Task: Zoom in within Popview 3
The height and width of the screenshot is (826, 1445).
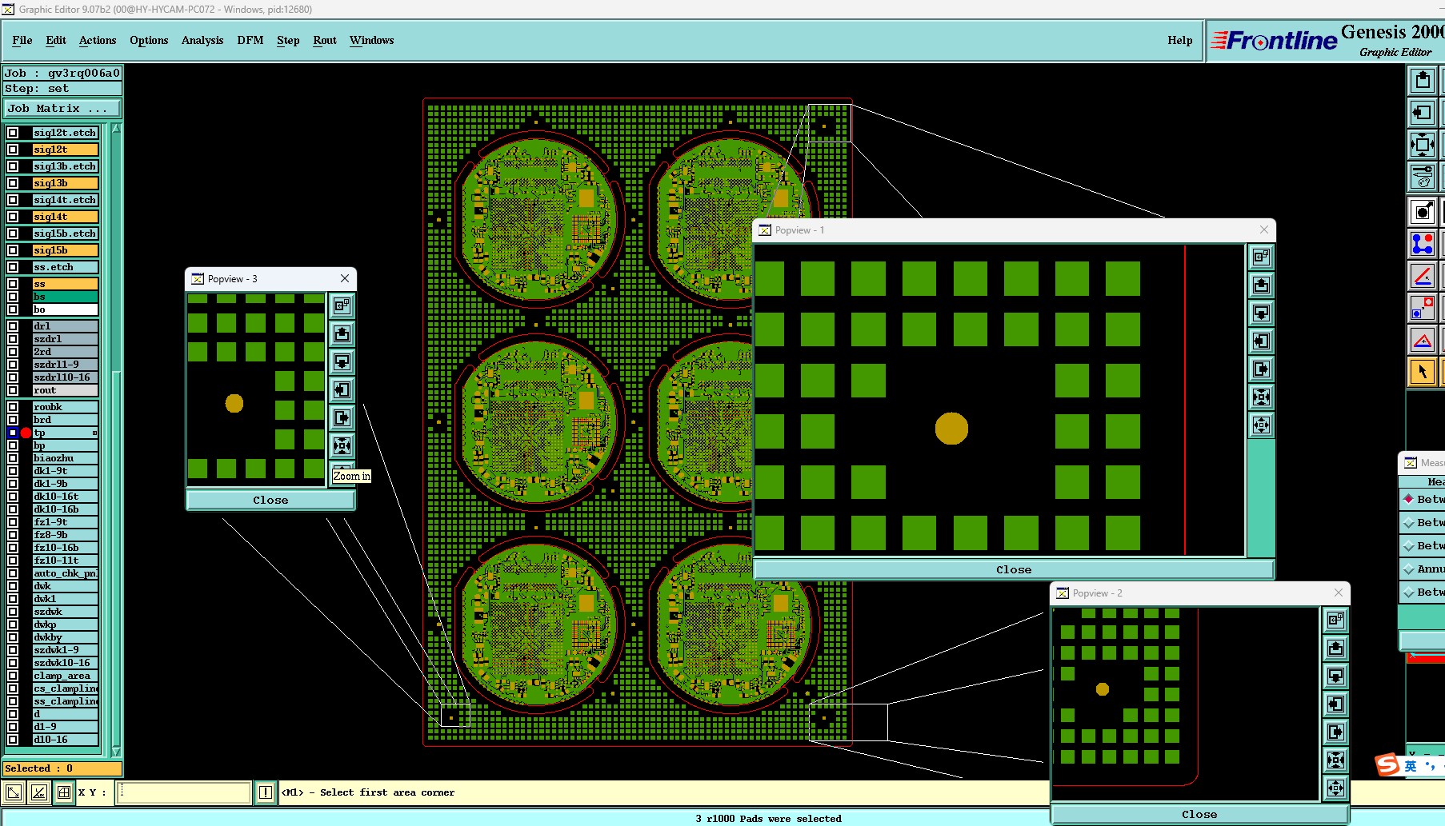Action: click(342, 446)
